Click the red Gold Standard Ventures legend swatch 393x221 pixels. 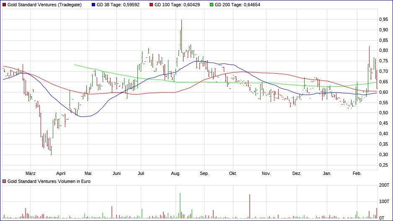4,5
